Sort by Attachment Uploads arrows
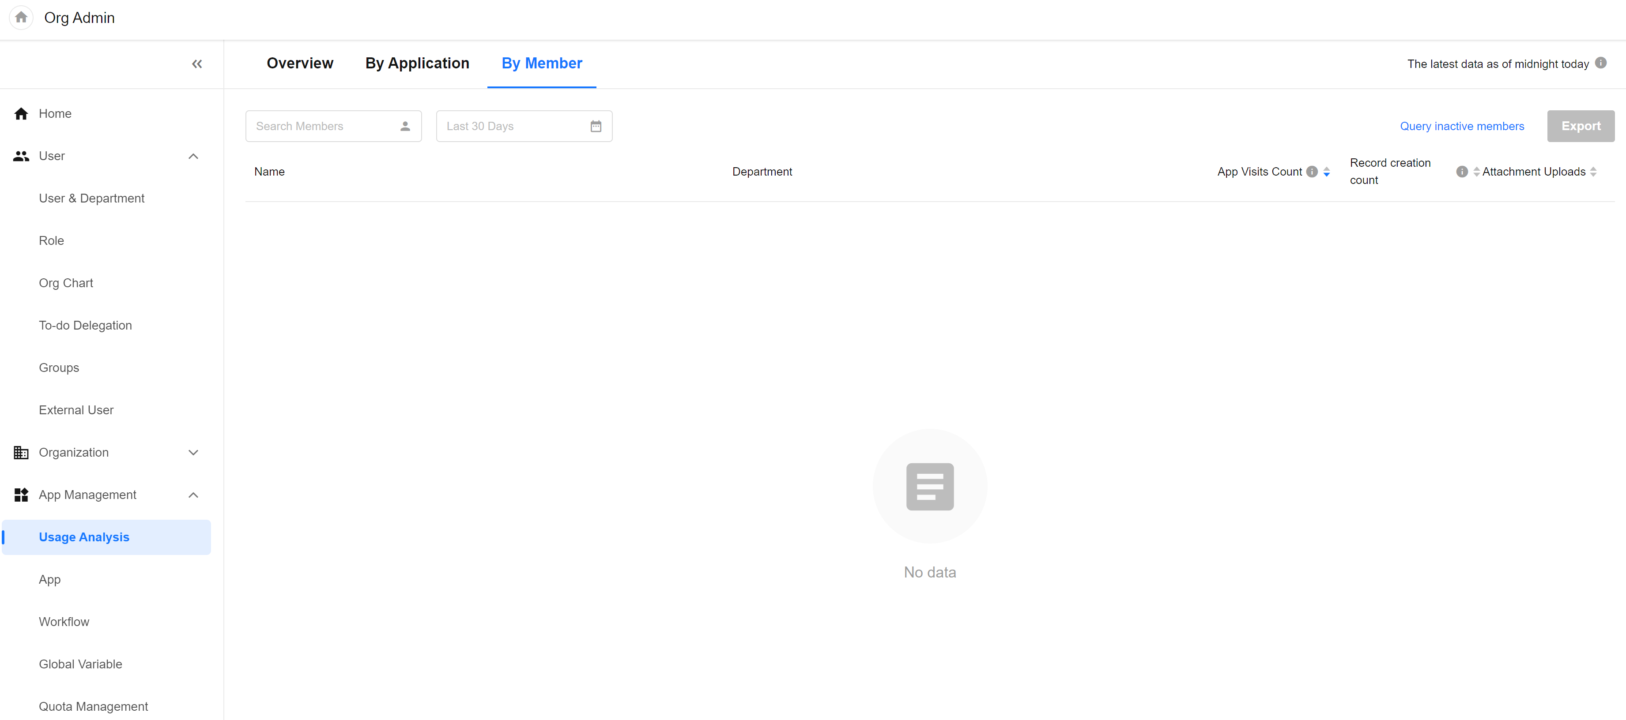Screen dimensions: 1626x720 [1592, 172]
